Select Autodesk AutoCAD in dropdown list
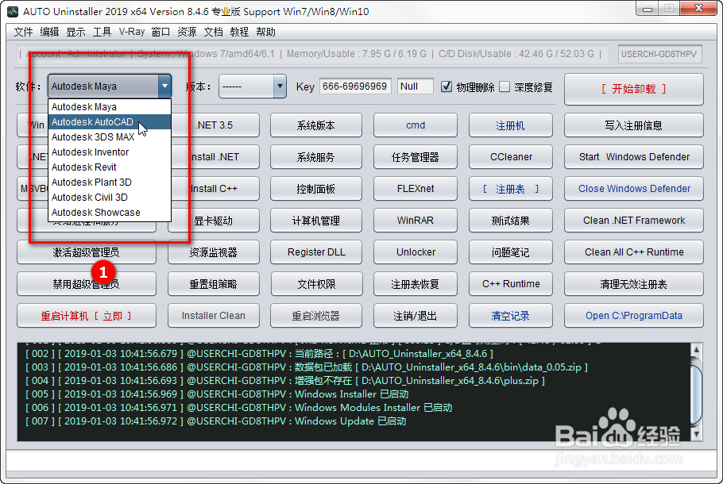Viewport: 723px width, 484px height. pos(110,122)
